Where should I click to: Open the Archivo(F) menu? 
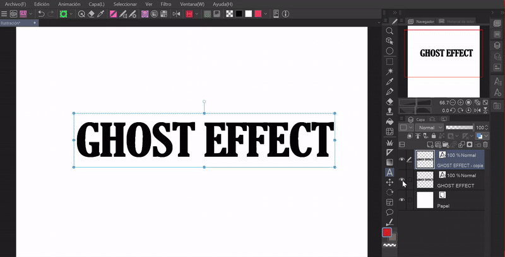15,4
